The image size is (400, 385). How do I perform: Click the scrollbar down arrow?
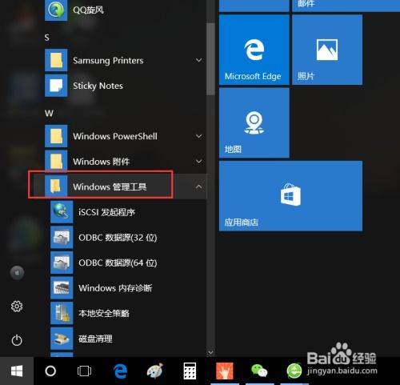pyautogui.click(x=210, y=352)
